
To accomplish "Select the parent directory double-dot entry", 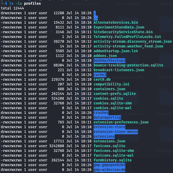I will pyautogui.click(x=96, y=18).
